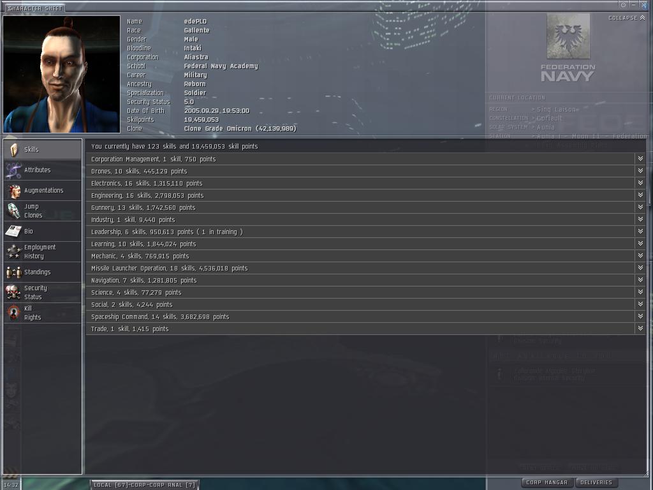This screenshot has width=653, height=490.
Task: Expand the Spaceship Command group chevron
Action: 640,316
